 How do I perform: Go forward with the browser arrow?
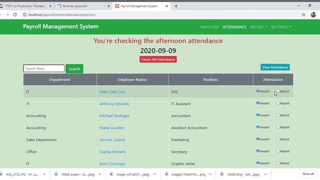pos(7,14)
